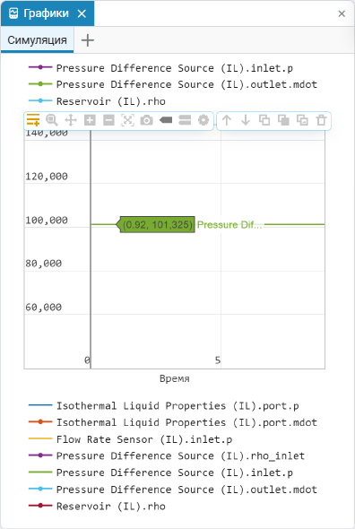Image resolution: width=355 pixels, height=529 pixels.
Task: Delete plot with trash icon
Action: [321, 120]
